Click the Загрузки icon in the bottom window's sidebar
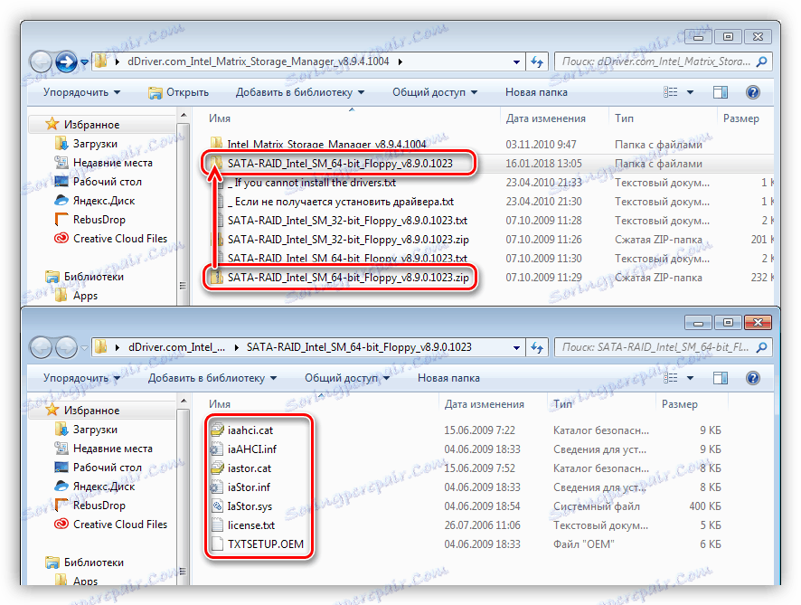801x605 pixels. pyautogui.click(x=61, y=429)
